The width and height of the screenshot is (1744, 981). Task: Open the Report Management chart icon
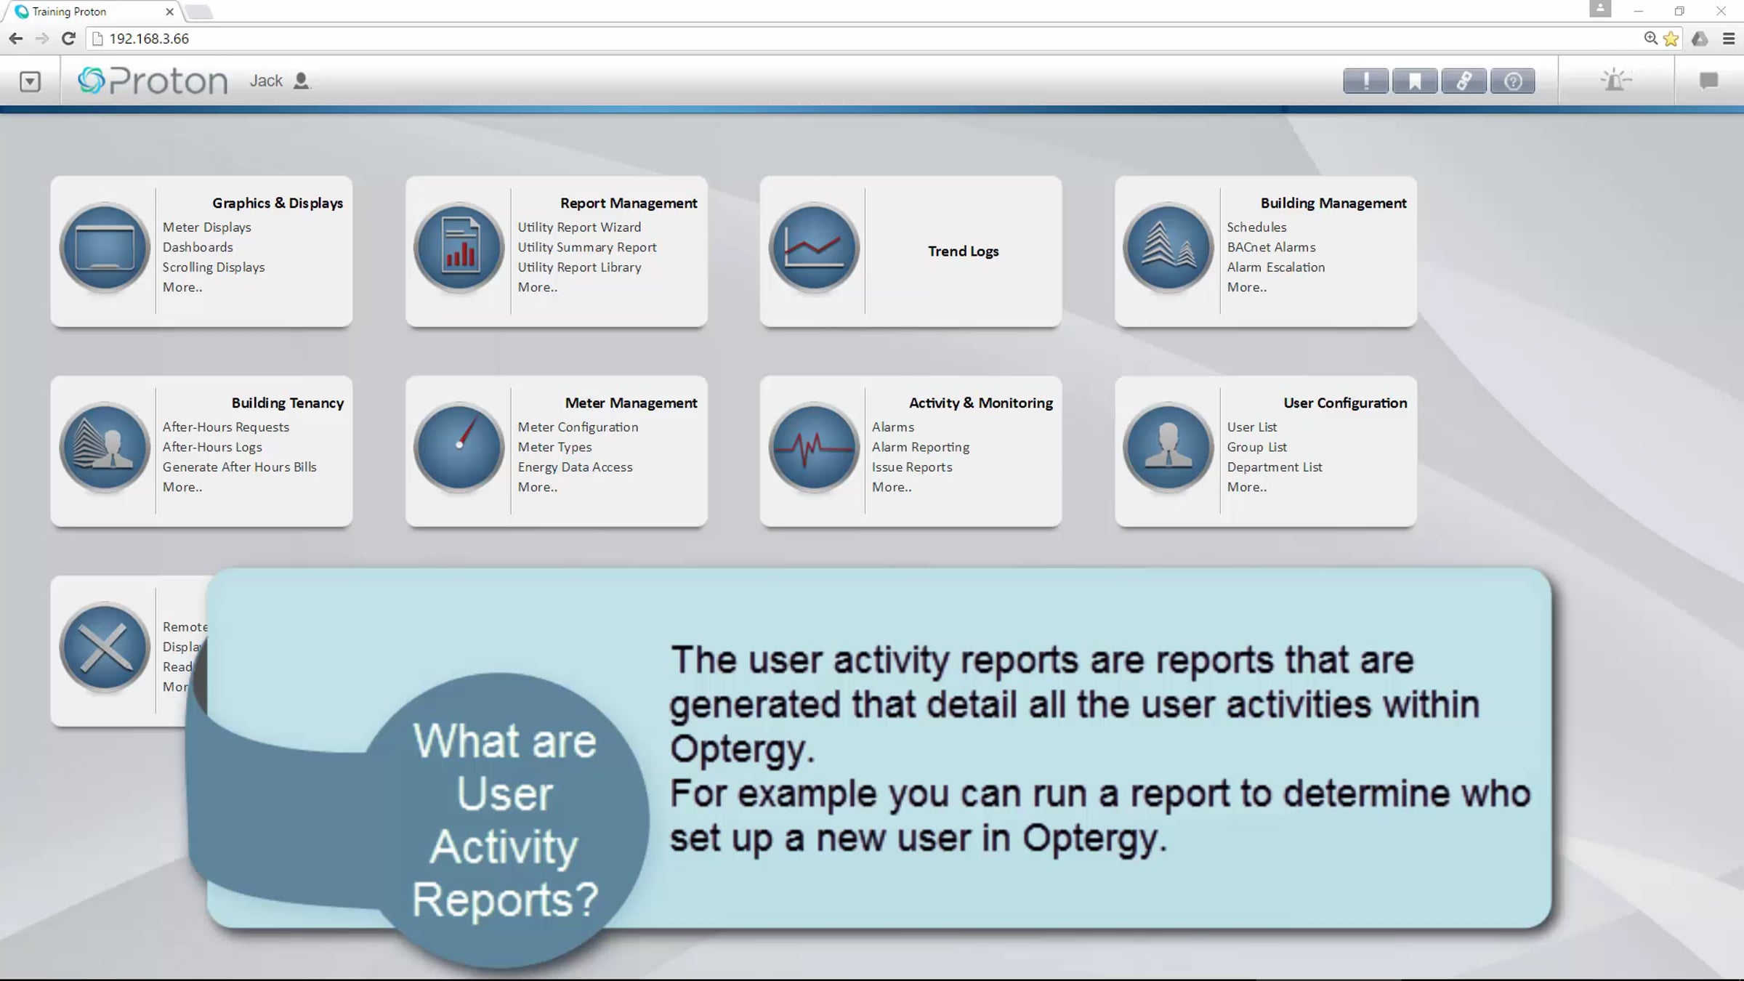(459, 248)
